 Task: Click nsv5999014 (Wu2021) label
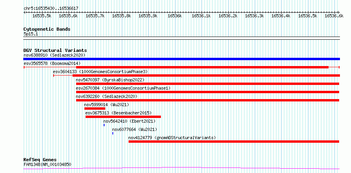(x=106, y=105)
